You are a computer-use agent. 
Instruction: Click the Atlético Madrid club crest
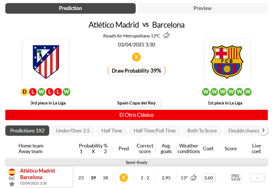(46, 62)
